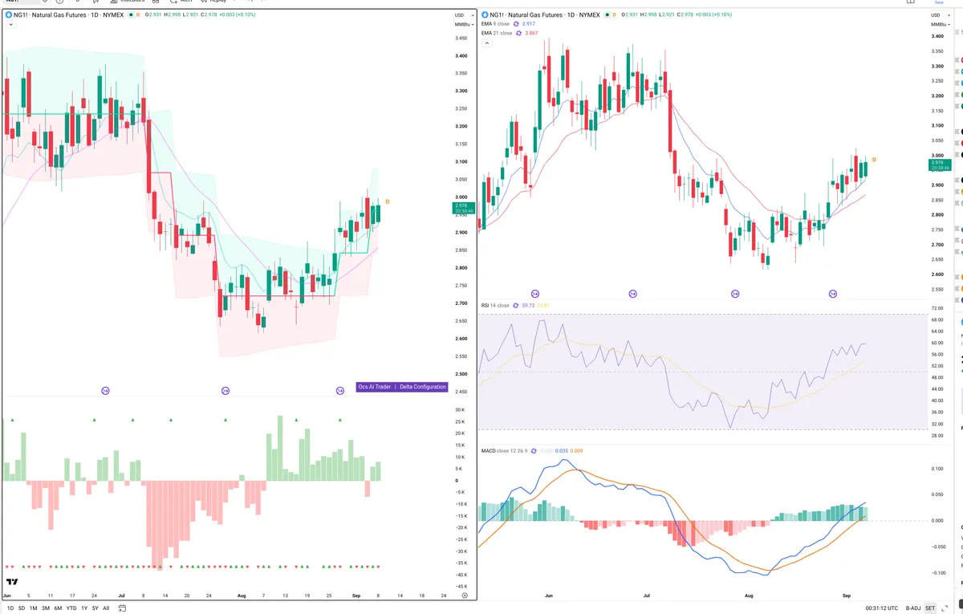Switch to the 5Y time range
The width and height of the screenshot is (963, 614).
[x=95, y=608]
